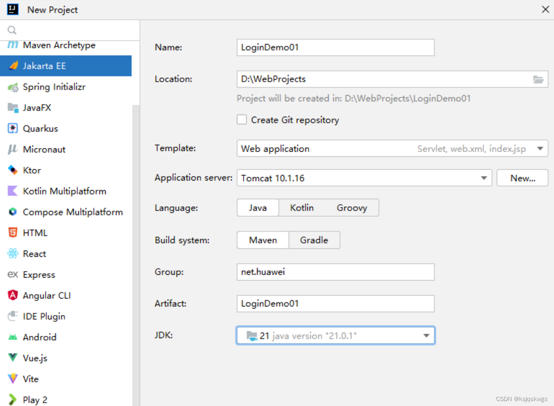This screenshot has height=406, width=554.
Task: Browse for location with folder icon
Action: (539, 79)
